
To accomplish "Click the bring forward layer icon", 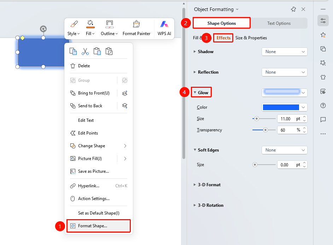I will coord(125,93).
